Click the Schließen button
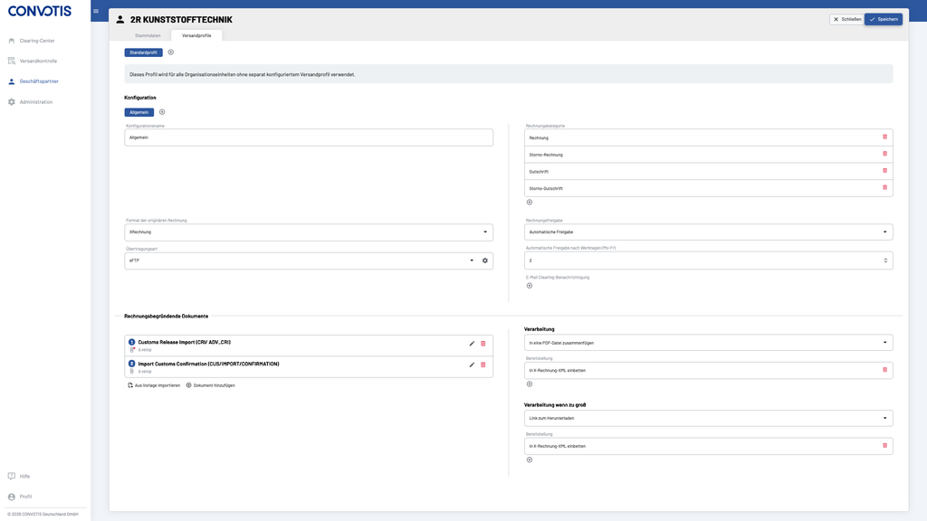The image size is (927, 521). tap(846, 20)
